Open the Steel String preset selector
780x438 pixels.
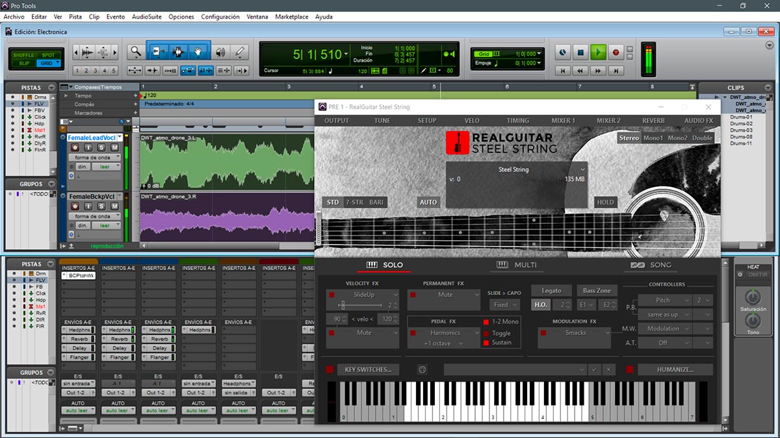coord(517,169)
